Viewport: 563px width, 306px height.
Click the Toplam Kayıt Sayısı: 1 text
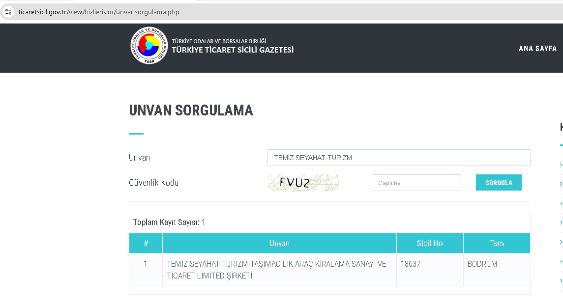click(169, 223)
